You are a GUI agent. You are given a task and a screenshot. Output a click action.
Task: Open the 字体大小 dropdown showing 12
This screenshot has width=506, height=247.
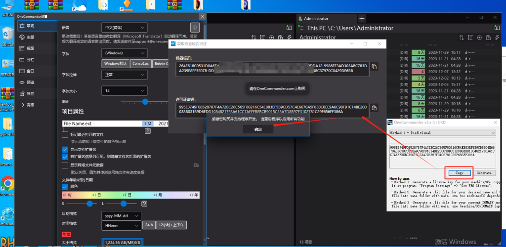coord(124,90)
